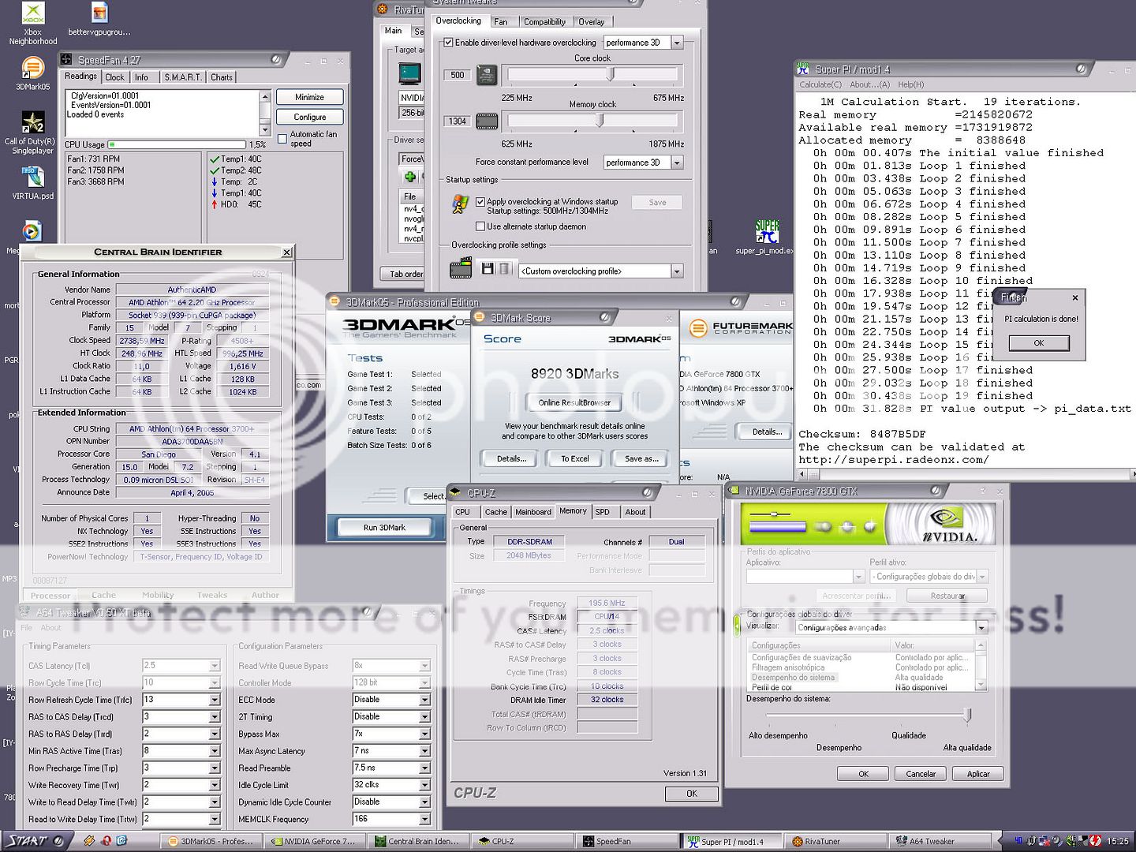
Task: Expand the Custom overclocking profile dropdown
Action: pos(677,271)
